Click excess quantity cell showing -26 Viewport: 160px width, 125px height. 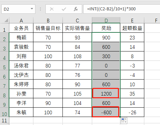132,112
